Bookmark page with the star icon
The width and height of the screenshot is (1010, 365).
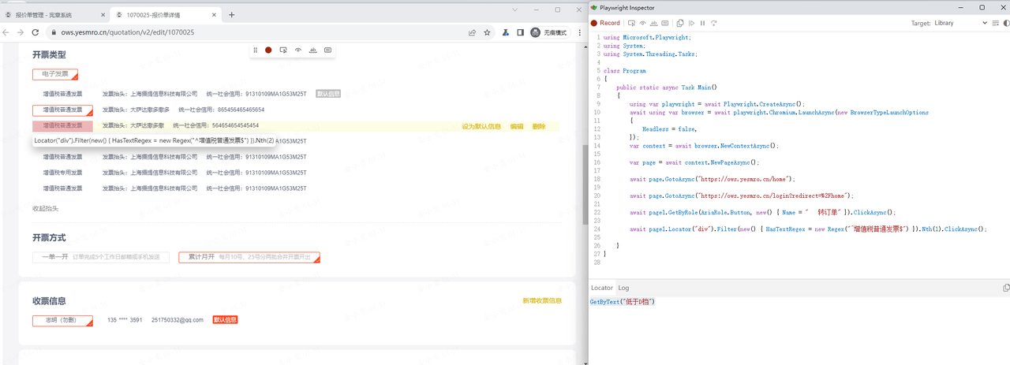487,32
